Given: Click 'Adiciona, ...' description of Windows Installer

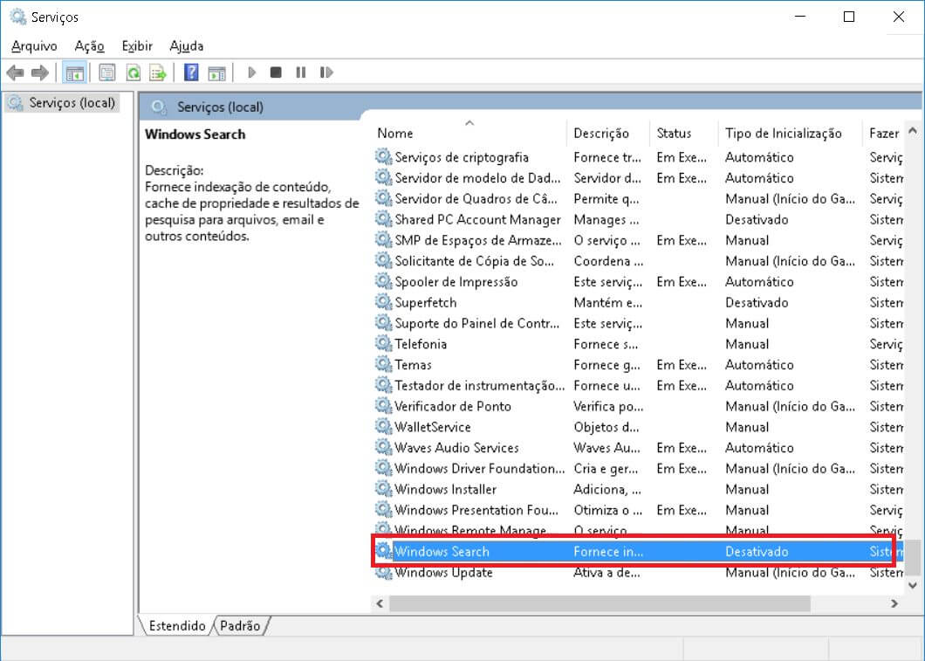Looking at the screenshot, I should 607,489.
